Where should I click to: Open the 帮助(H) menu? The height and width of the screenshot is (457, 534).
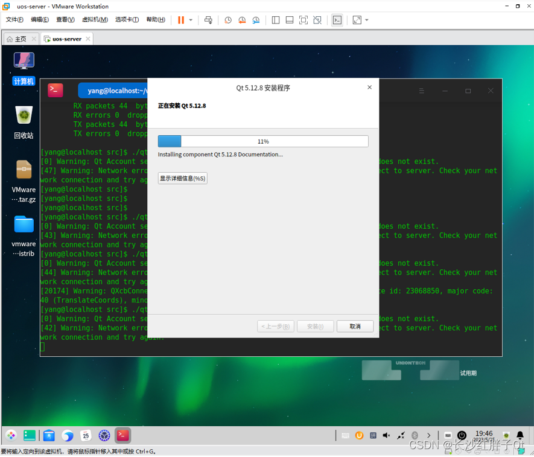click(156, 20)
